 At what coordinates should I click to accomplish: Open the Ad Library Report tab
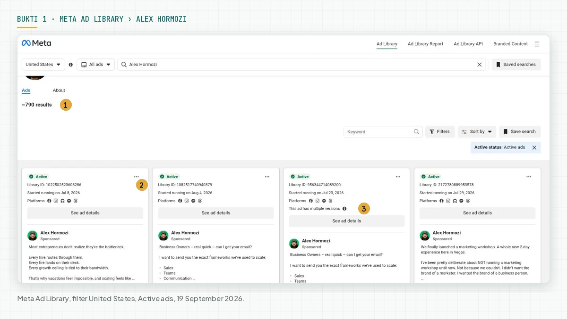[x=426, y=44]
